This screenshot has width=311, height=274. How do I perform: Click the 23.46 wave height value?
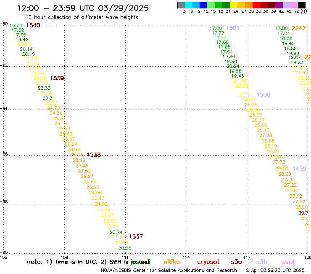104,210
